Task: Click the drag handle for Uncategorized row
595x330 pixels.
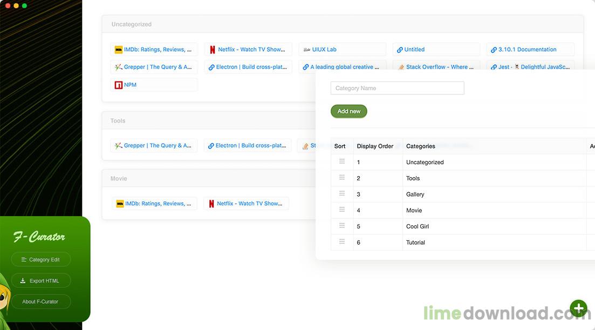Action: coord(342,161)
